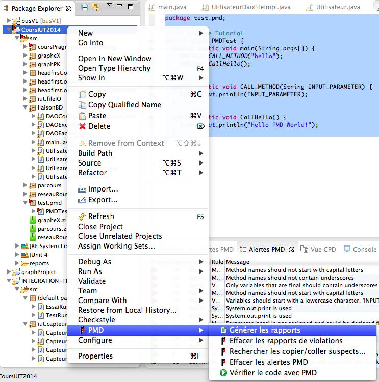
Task: Click the Copy icon in the context menu
Action: click(82, 94)
